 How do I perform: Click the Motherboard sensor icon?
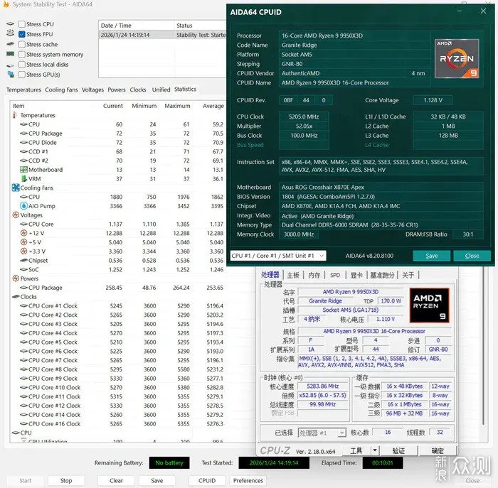[23, 169]
